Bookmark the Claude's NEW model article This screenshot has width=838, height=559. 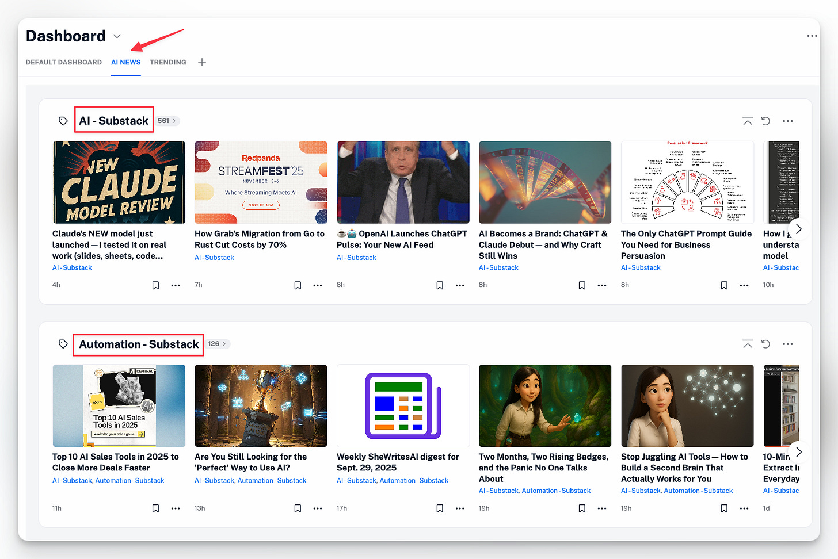click(x=155, y=285)
